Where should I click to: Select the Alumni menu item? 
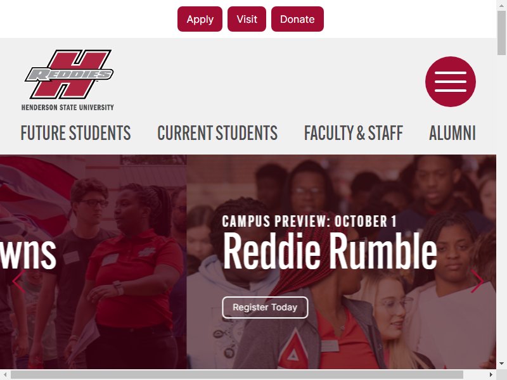tap(452, 133)
